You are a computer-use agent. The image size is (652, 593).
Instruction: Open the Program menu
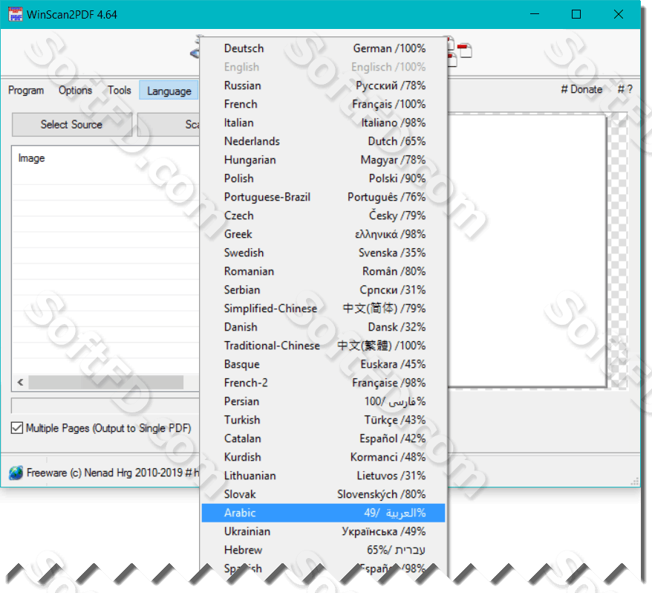pos(26,91)
